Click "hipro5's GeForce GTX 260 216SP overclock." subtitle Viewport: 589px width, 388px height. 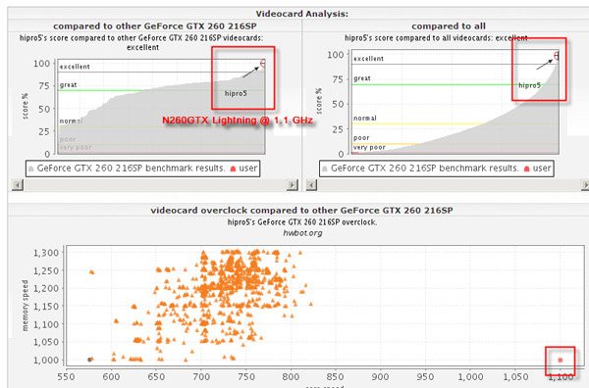click(302, 222)
